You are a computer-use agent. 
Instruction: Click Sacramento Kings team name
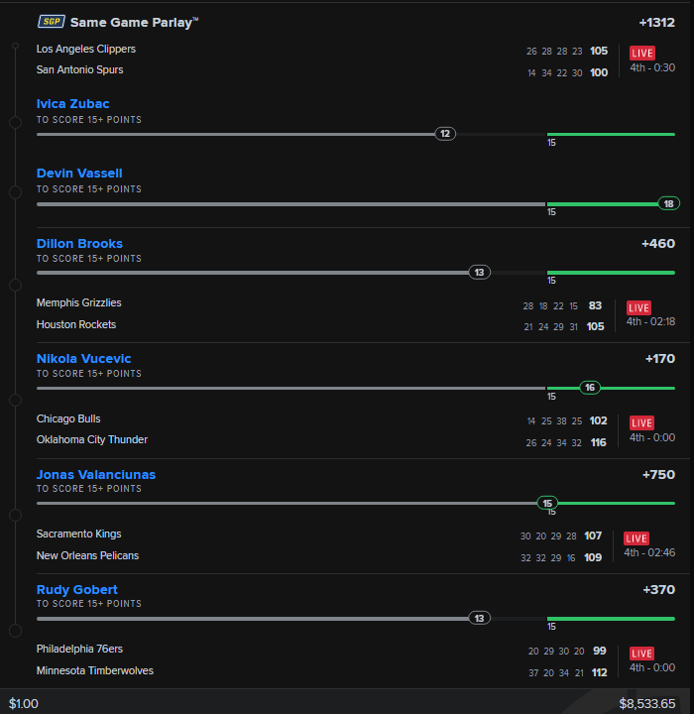(78, 534)
